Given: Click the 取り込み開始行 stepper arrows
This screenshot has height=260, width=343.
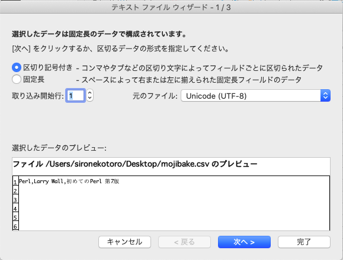Looking at the screenshot, I should click(x=89, y=96).
